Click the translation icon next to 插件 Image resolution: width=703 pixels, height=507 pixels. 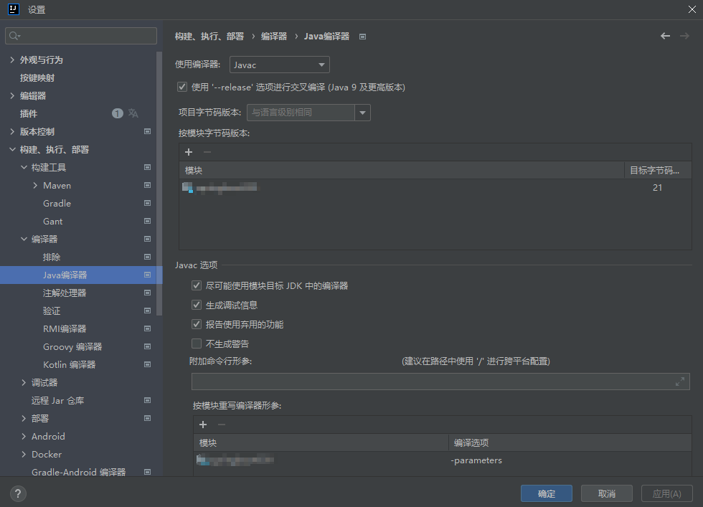click(133, 113)
